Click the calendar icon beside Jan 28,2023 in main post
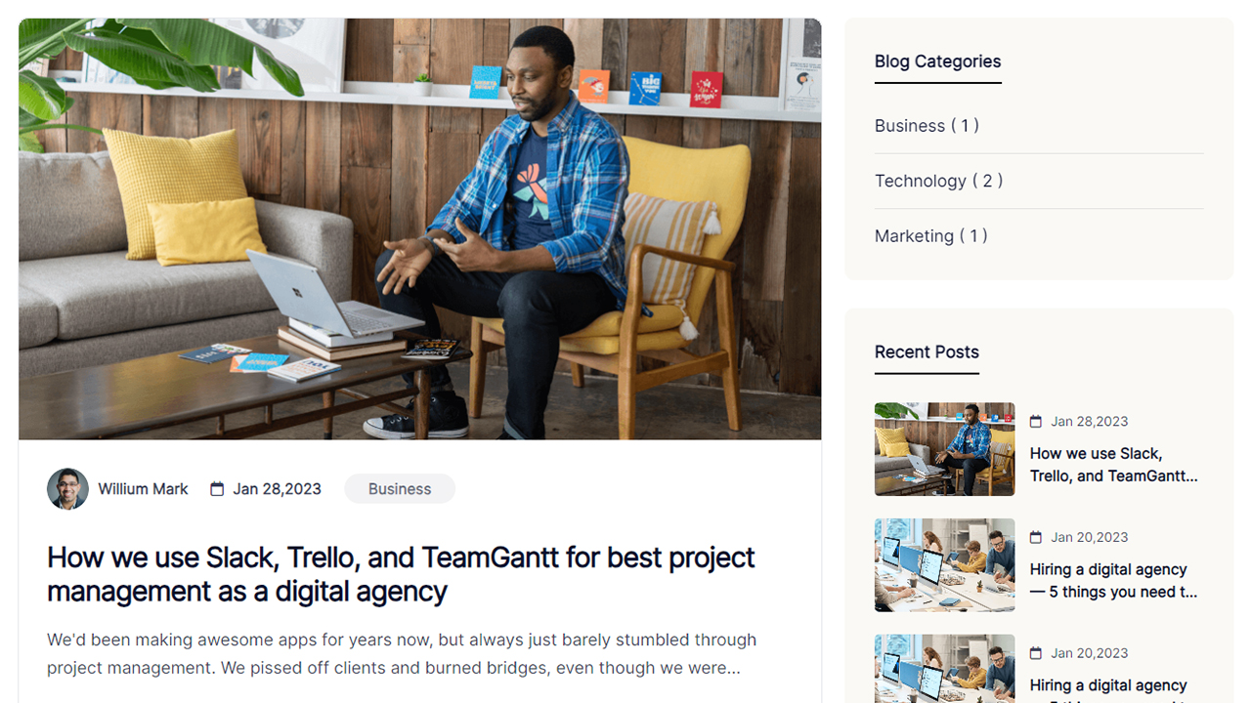 tap(217, 489)
